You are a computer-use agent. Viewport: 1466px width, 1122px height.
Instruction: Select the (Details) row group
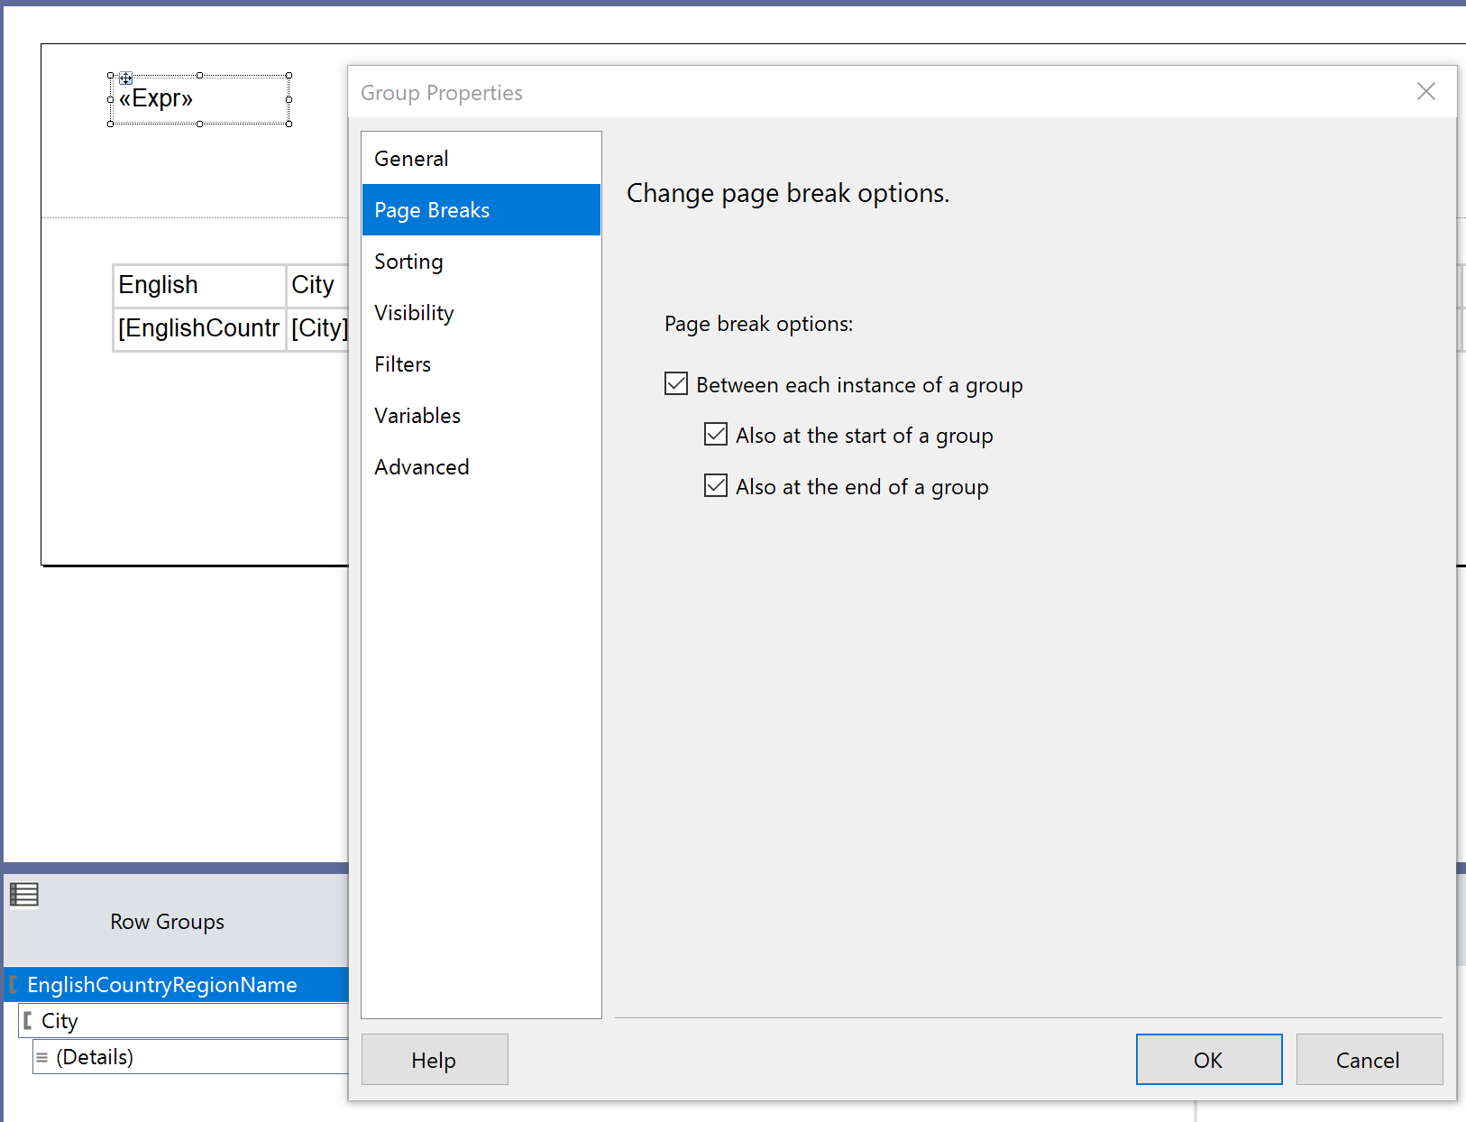191,1057
